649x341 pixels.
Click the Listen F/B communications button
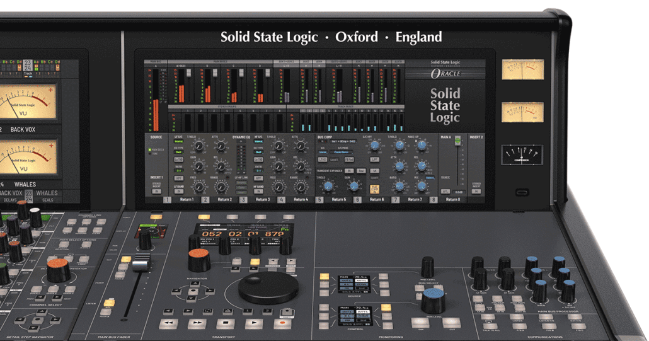546,316
